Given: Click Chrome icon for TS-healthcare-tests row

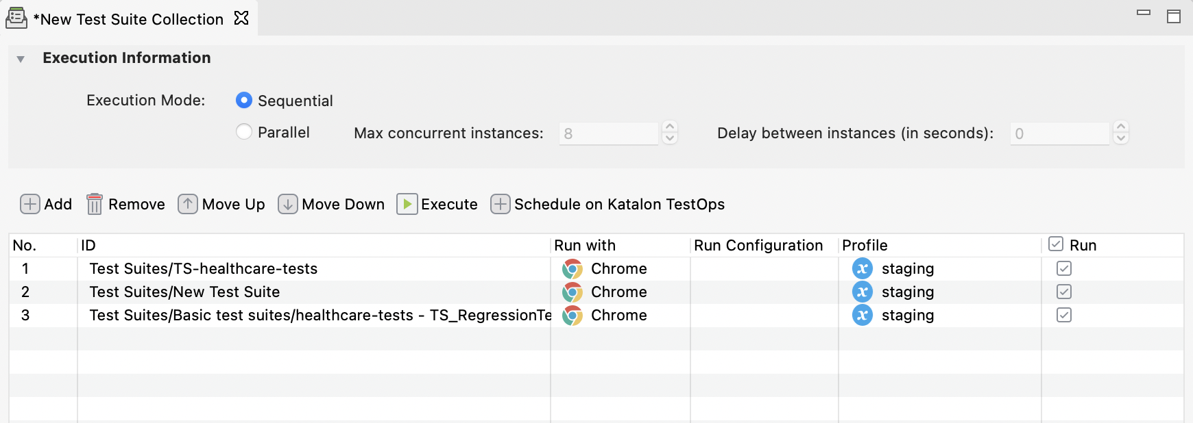Looking at the screenshot, I should tap(573, 269).
